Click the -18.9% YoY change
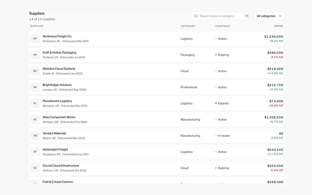 [x=276, y=105]
